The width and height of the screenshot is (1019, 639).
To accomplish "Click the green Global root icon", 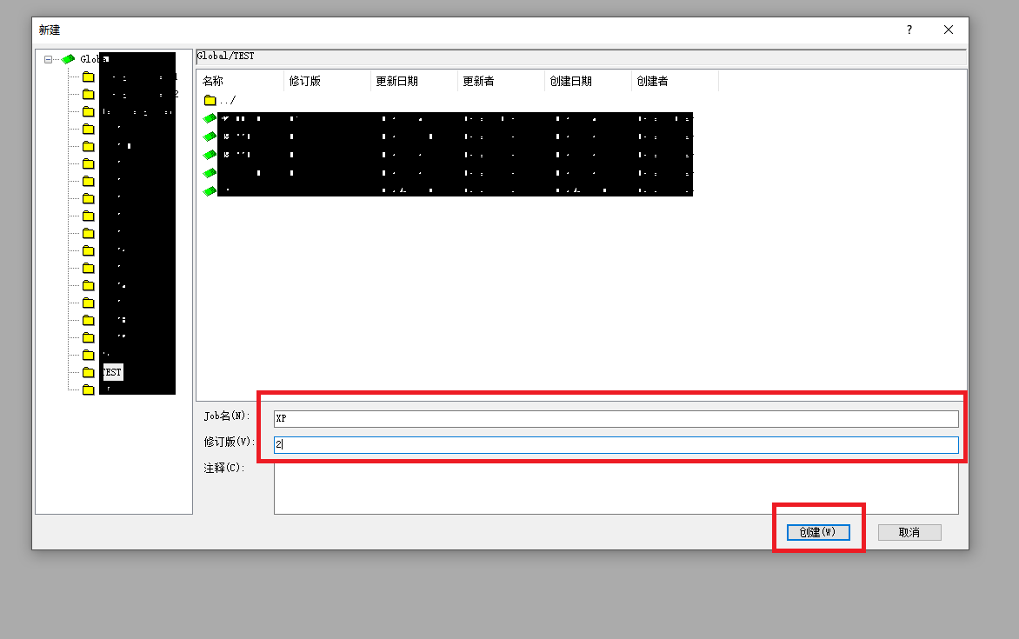I will point(68,59).
